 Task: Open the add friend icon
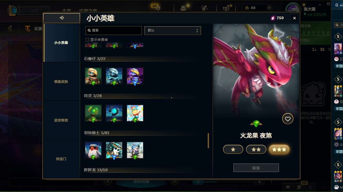pyautogui.click(x=314, y=50)
